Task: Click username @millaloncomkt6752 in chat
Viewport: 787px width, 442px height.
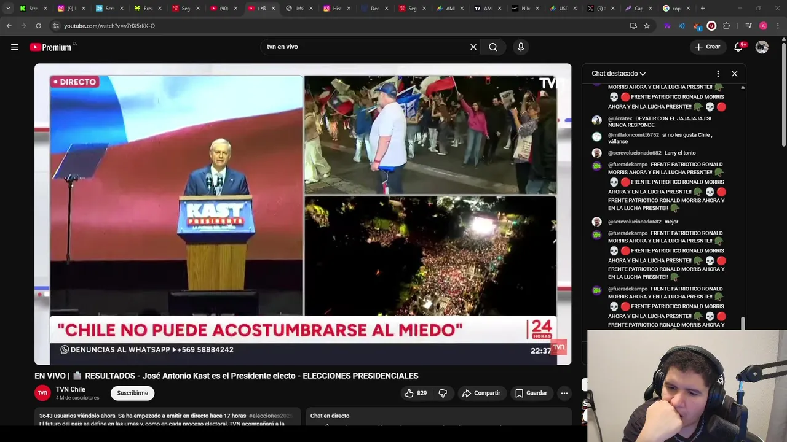Action: pos(633,135)
